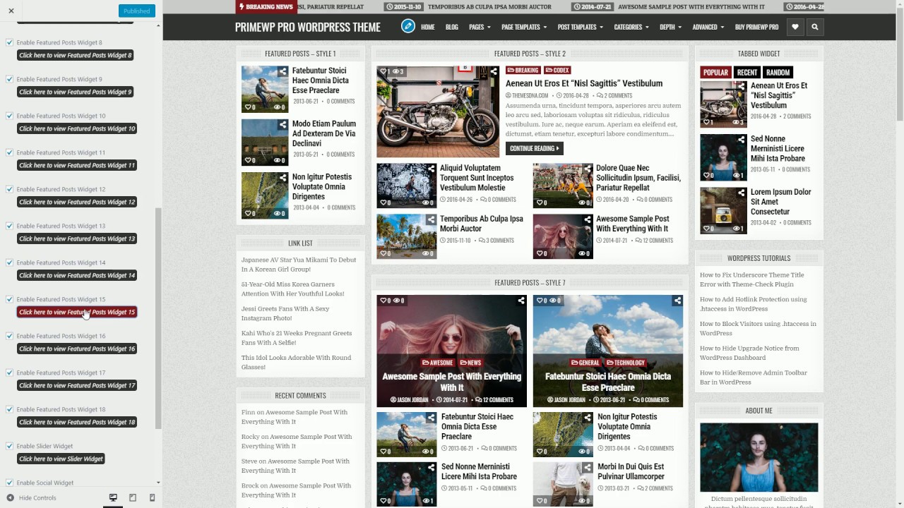Toggle Enable Featured Posts Widget 17 checkbox
Screen dimensions: 904x508
pos(9,373)
